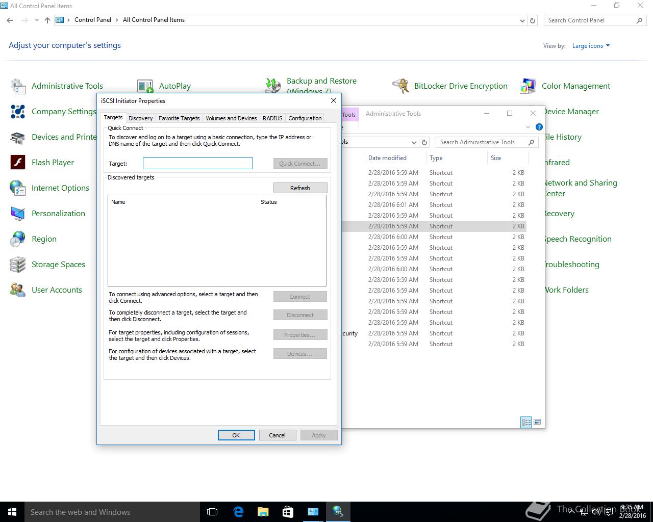Switch to the Favorite Targets tab
The image size is (653, 522).
click(x=179, y=118)
